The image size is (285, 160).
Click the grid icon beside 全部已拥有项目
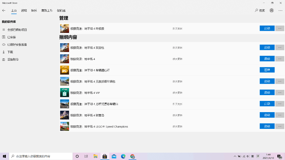pyautogui.click(x=4, y=30)
